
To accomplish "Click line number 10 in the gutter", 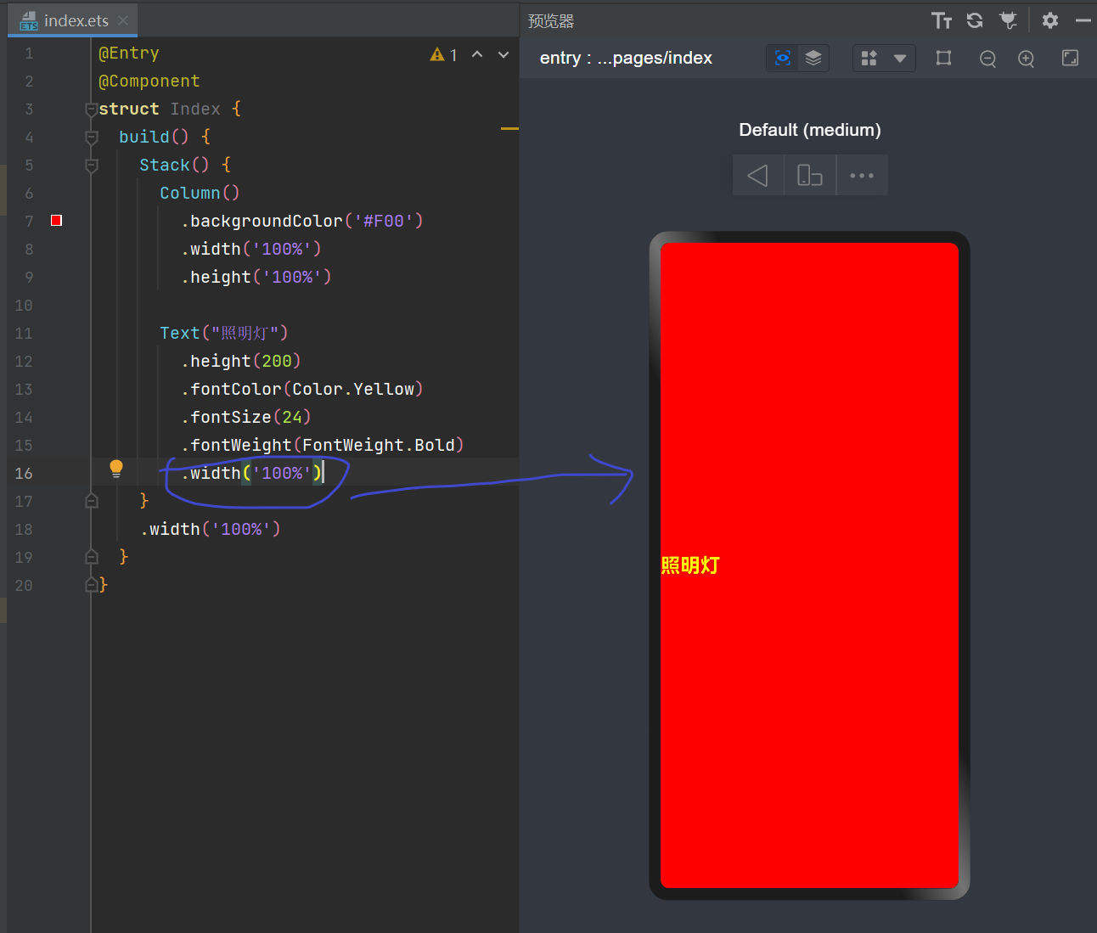I will click(x=24, y=306).
